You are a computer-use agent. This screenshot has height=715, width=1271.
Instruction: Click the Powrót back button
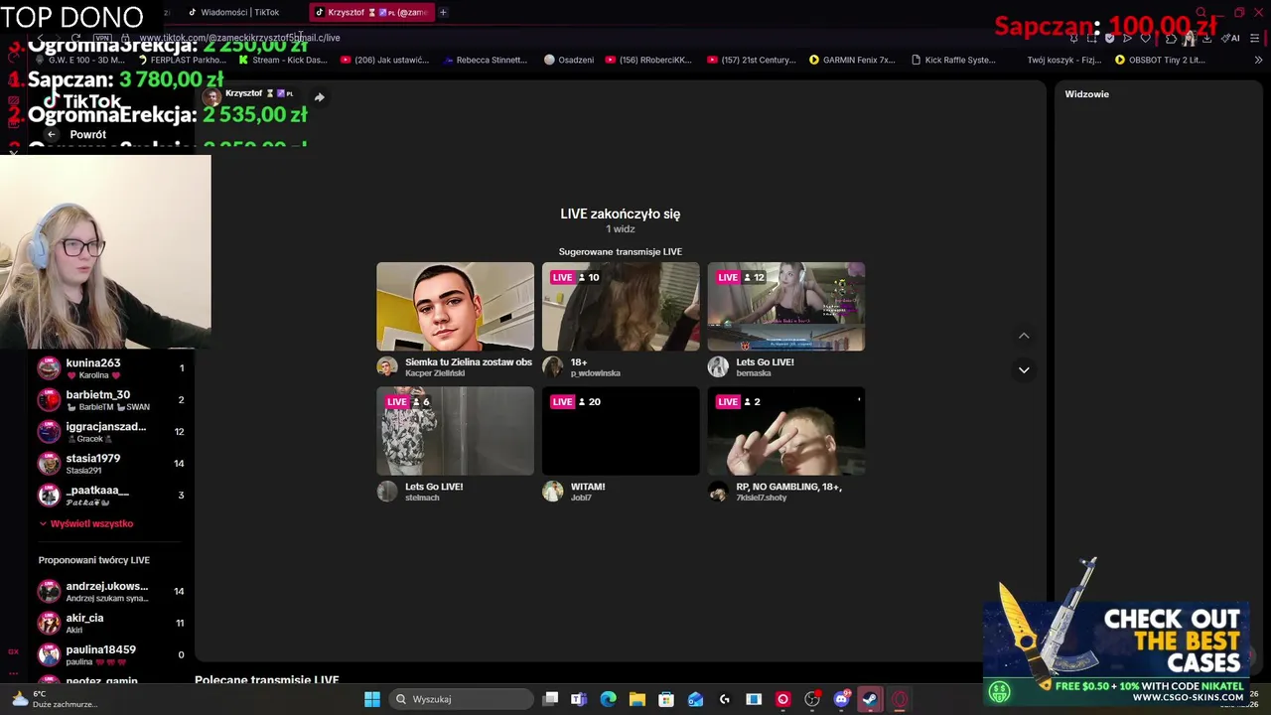76,134
